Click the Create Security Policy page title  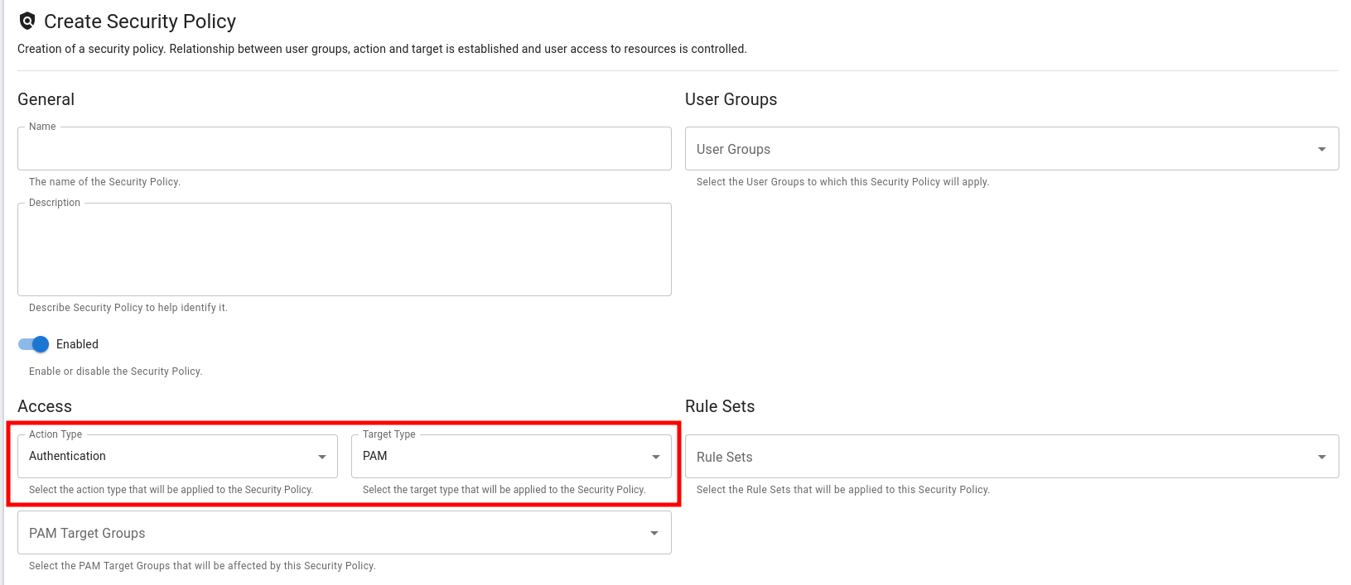[140, 22]
